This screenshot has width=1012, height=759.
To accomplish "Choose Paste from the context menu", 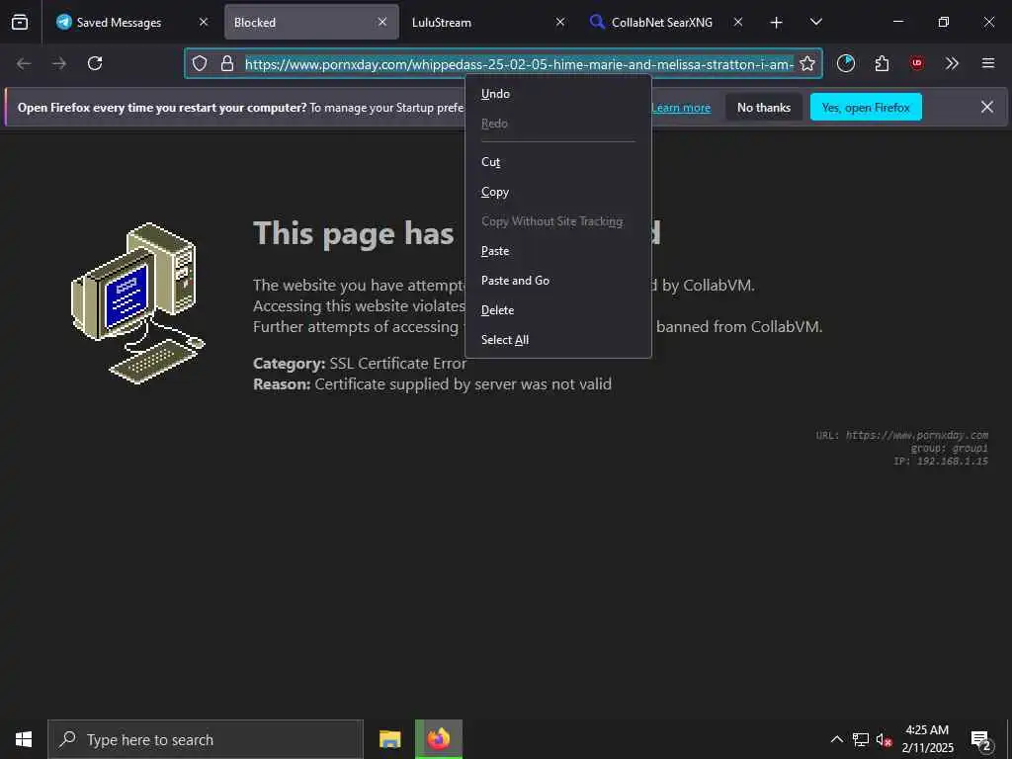I will click(558, 251).
